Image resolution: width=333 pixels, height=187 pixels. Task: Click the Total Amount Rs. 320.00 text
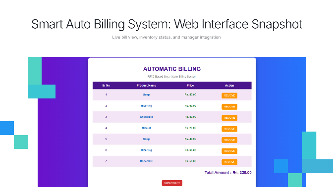click(x=228, y=173)
